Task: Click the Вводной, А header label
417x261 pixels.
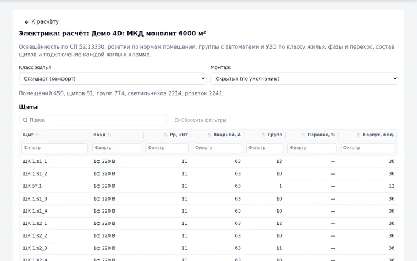Action: (227, 135)
